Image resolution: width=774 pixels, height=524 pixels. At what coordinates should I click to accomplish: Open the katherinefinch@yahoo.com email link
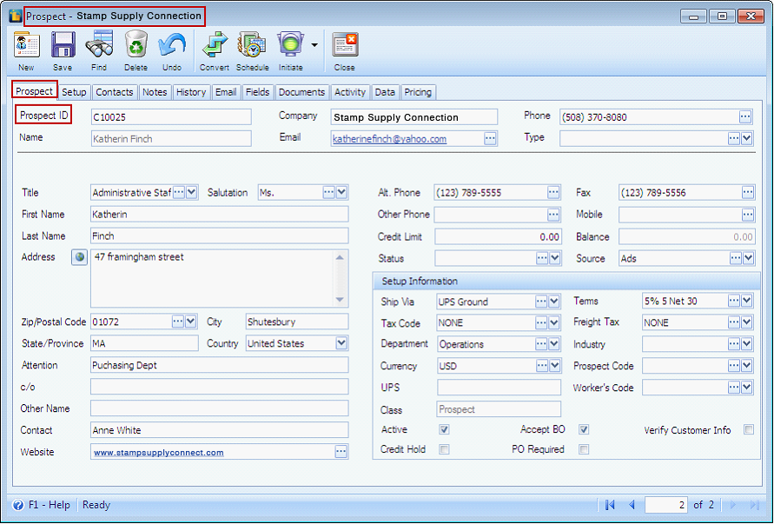point(389,139)
